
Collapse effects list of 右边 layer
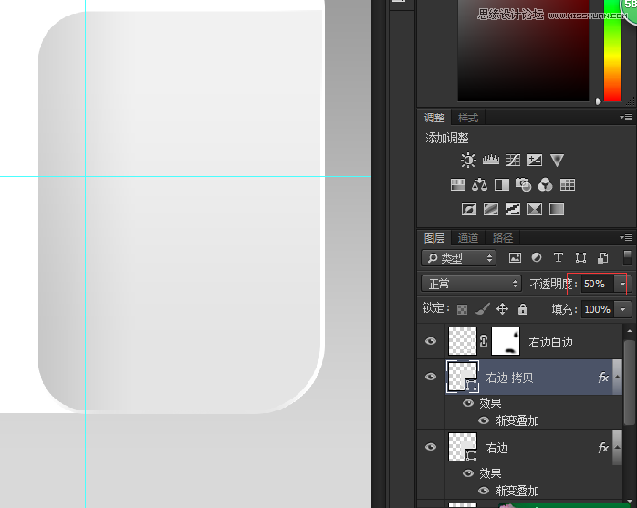[617, 448]
